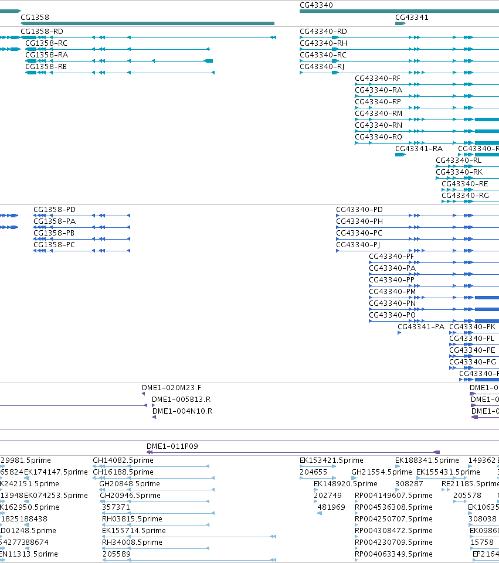The width and height of the screenshot is (499, 563).
Task: Select transcript CG43340-RE
Action: pyautogui.click(x=465, y=183)
